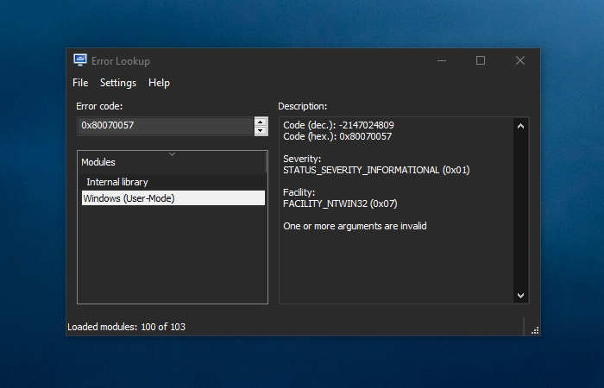Decrement error code with down spinner arrow
Viewport: 604px width, 388px height.
[261, 131]
